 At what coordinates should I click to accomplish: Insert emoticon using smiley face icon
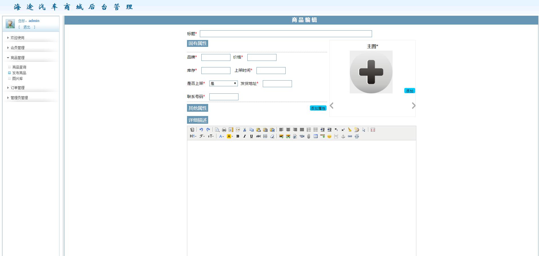click(x=329, y=136)
